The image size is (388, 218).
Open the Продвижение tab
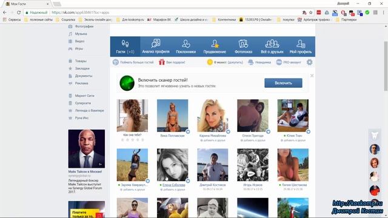(x=215, y=47)
